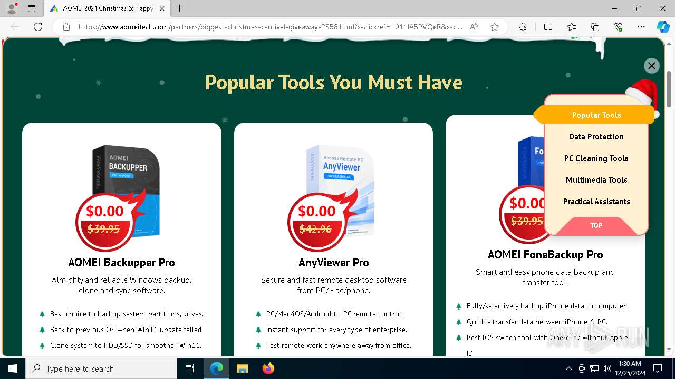
Task: Click the FoneBackup product box image
Action: [531, 161]
